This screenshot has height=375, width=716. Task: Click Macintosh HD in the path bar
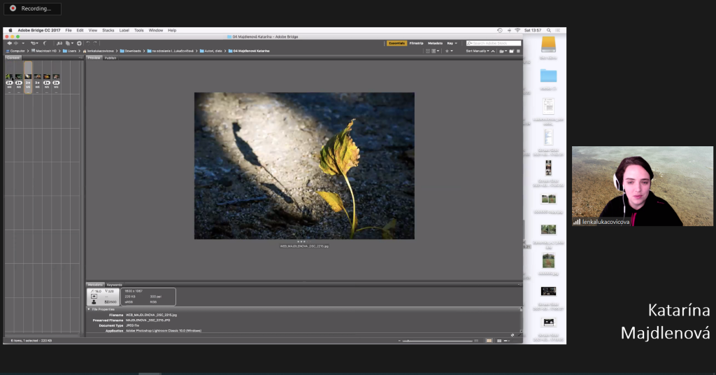click(x=44, y=51)
